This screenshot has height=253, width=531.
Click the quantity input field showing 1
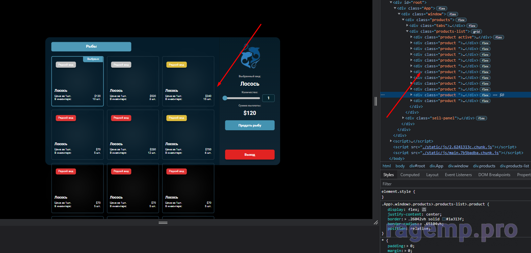click(269, 98)
